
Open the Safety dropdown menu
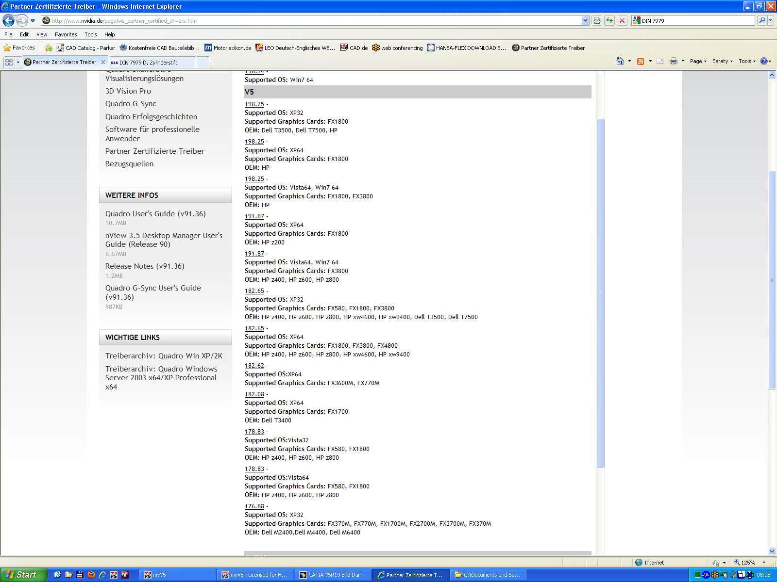(723, 61)
